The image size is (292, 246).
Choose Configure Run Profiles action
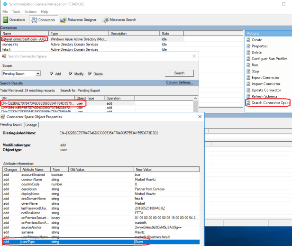(269, 58)
